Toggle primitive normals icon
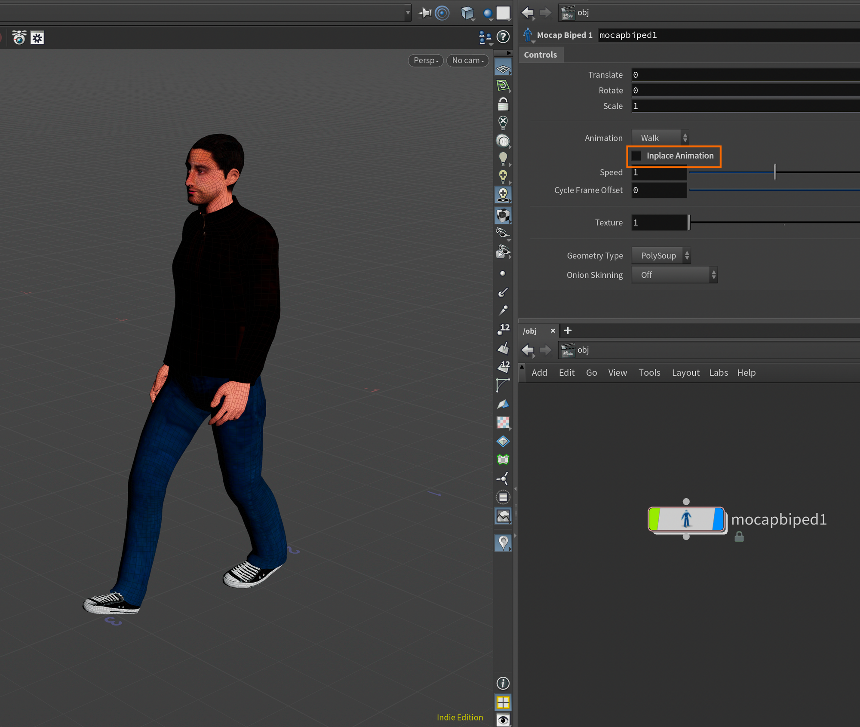 coord(503,348)
